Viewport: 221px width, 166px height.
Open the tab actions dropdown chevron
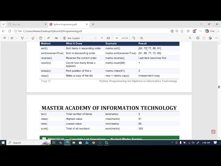pyautogui.click(x=3, y=24)
